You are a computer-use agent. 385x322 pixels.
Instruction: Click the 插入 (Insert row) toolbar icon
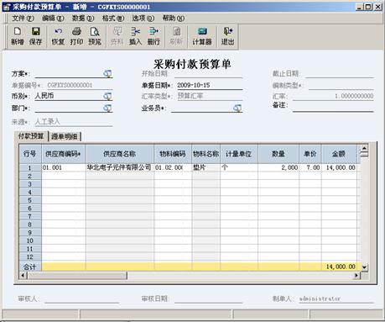(135, 36)
